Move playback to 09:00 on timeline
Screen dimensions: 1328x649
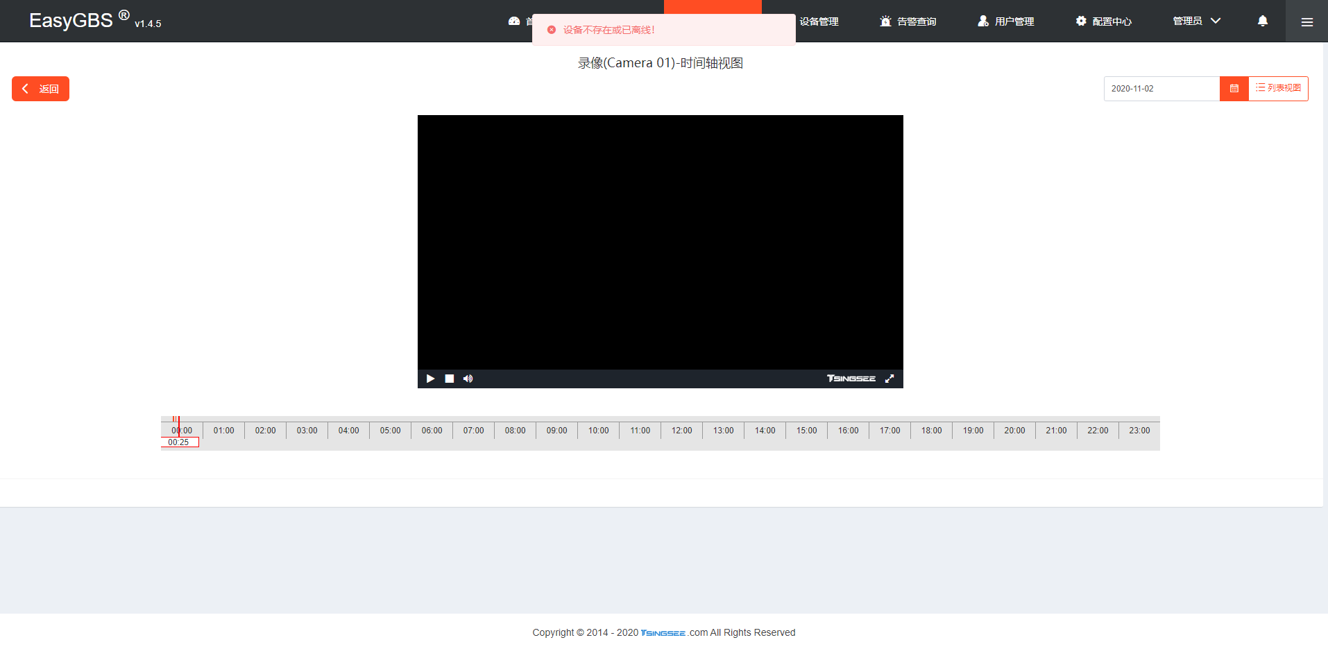click(556, 431)
